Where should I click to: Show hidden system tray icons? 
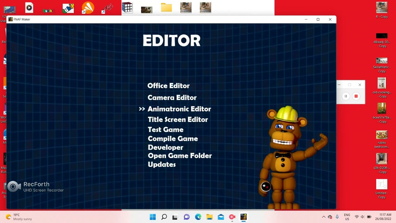click(324, 217)
